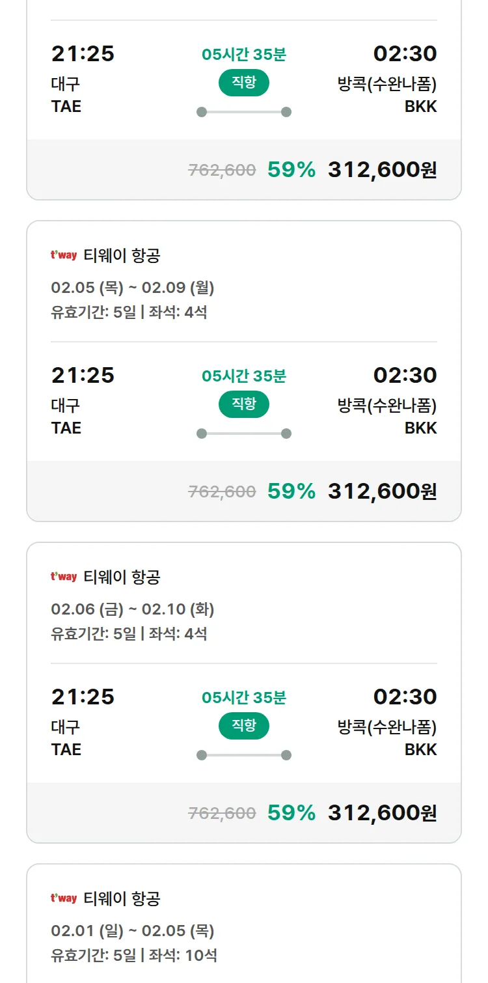This screenshot has height=983, width=488.
Task: Click 59% discount label on 02.06–02.10 card
Action: click(x=291, y=813)
